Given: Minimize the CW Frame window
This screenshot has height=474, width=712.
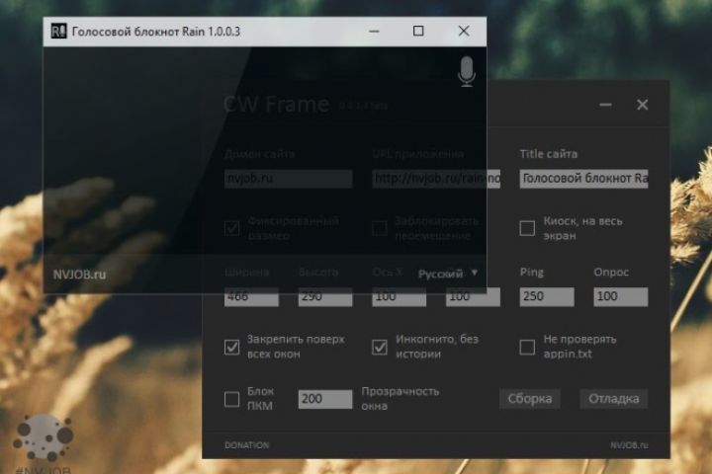Looking at the screenshot, I should pos(605,105).
